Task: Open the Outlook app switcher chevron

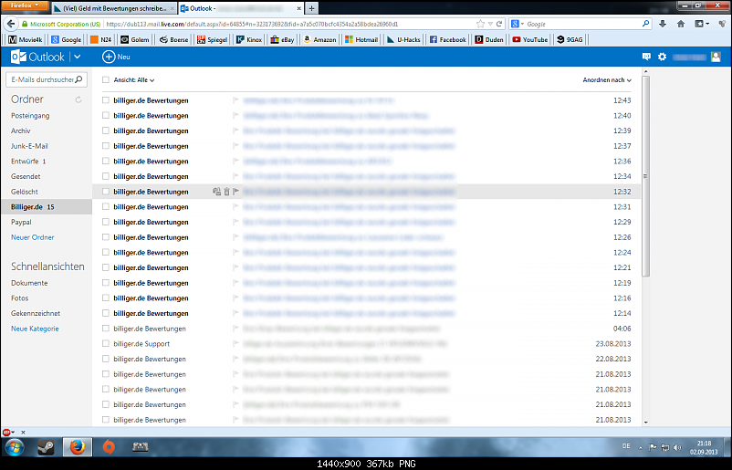Action: (x=77, y=57)
